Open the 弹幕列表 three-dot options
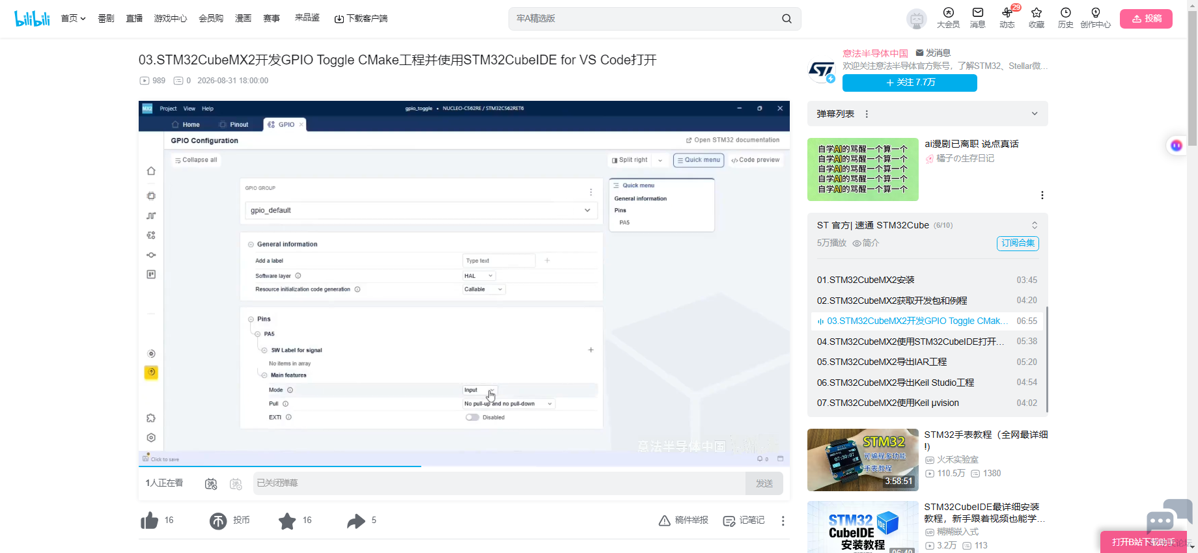 (x=867, y=114)
